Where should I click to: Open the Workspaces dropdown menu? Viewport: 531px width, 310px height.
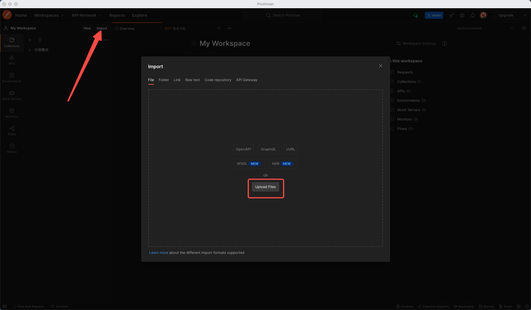pos(49,15)
